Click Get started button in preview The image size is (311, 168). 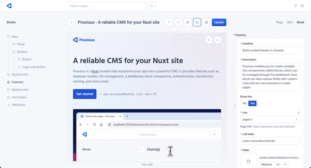click(85, 94)
